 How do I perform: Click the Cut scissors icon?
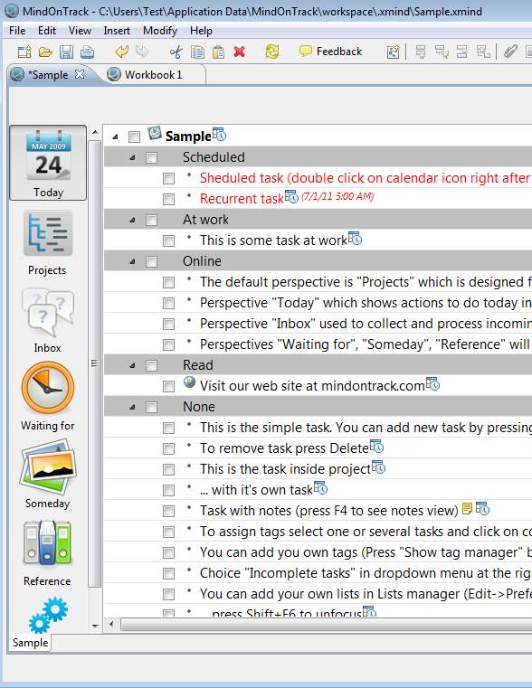(x=176, y=52)
